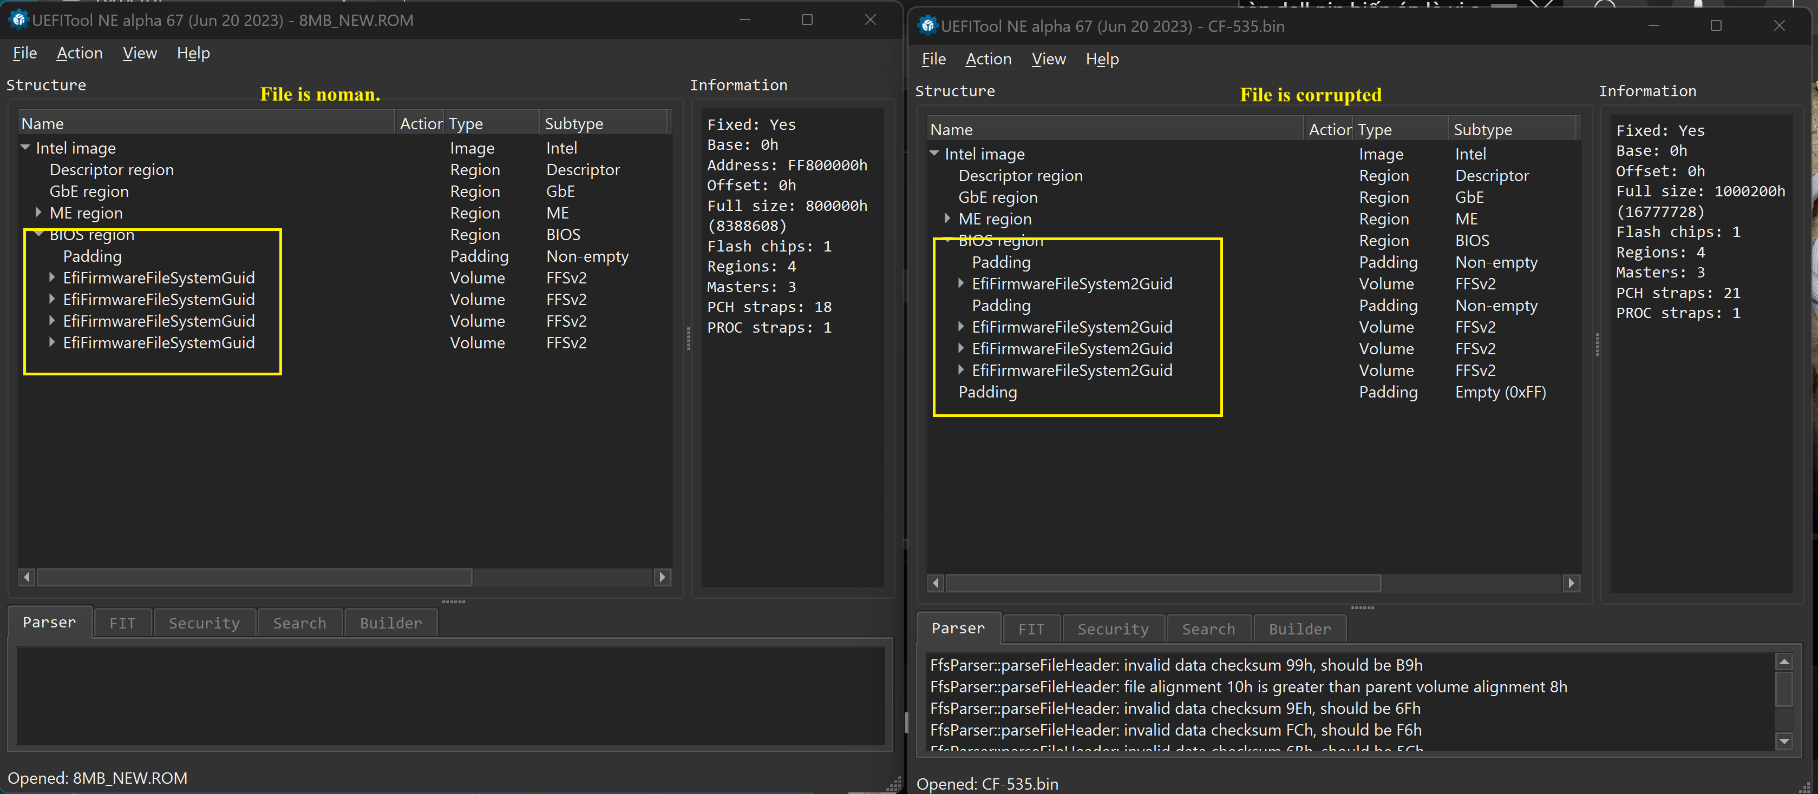Open the FIT tab in the 8MB_NEW.ROM window

(x=122, y=623)
